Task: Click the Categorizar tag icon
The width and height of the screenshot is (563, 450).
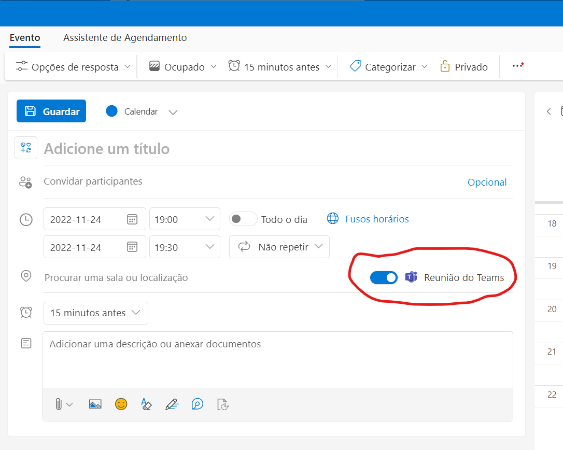Action: [x=355, y=66]
